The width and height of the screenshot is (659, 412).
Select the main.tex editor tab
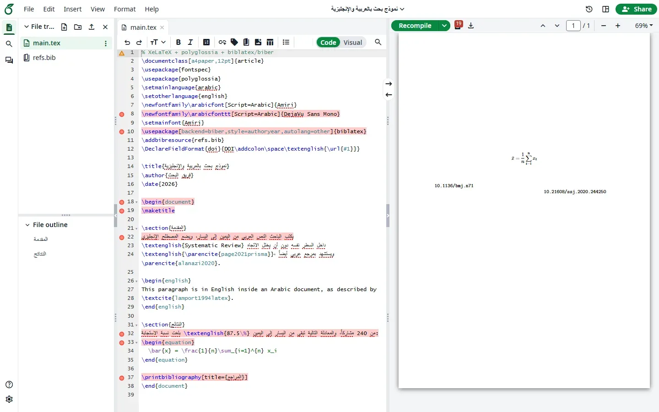click(x=143, y=27)
